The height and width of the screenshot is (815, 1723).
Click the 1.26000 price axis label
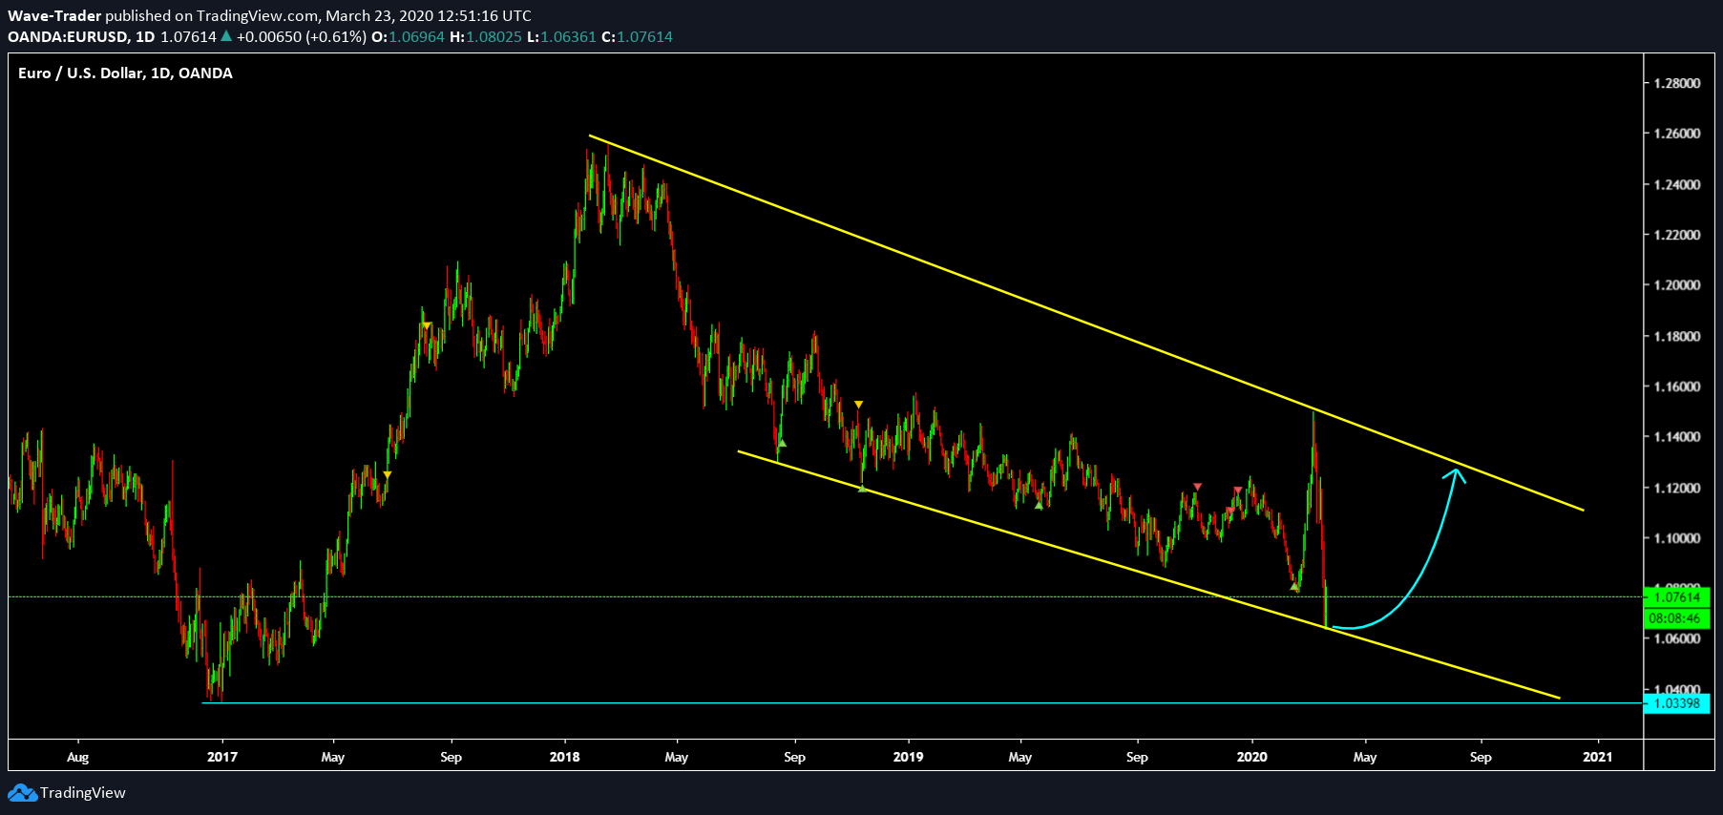1677,134
